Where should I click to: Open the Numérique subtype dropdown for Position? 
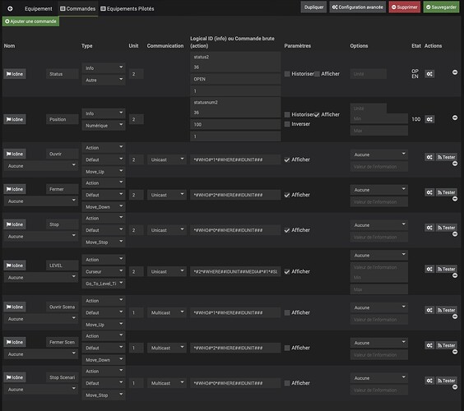click(104, 126)
